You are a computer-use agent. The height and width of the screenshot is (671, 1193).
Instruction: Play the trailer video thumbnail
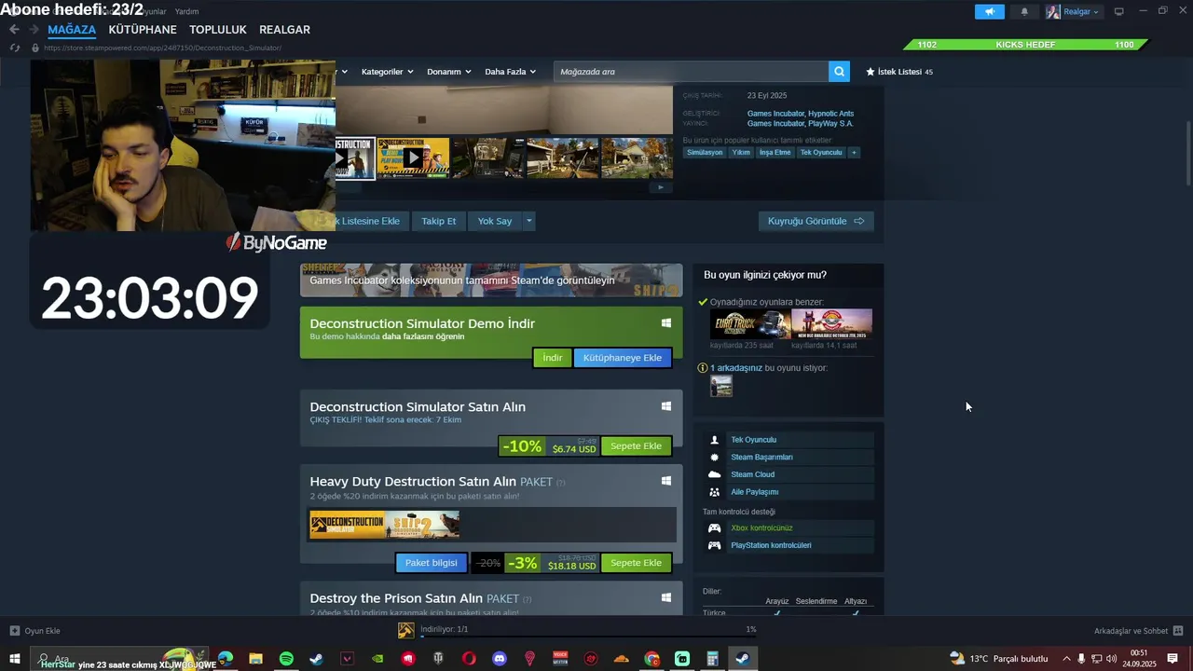413,157
